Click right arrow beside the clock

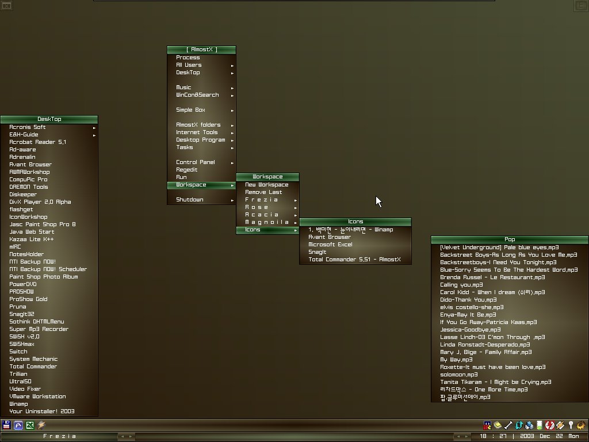[466, 437]
